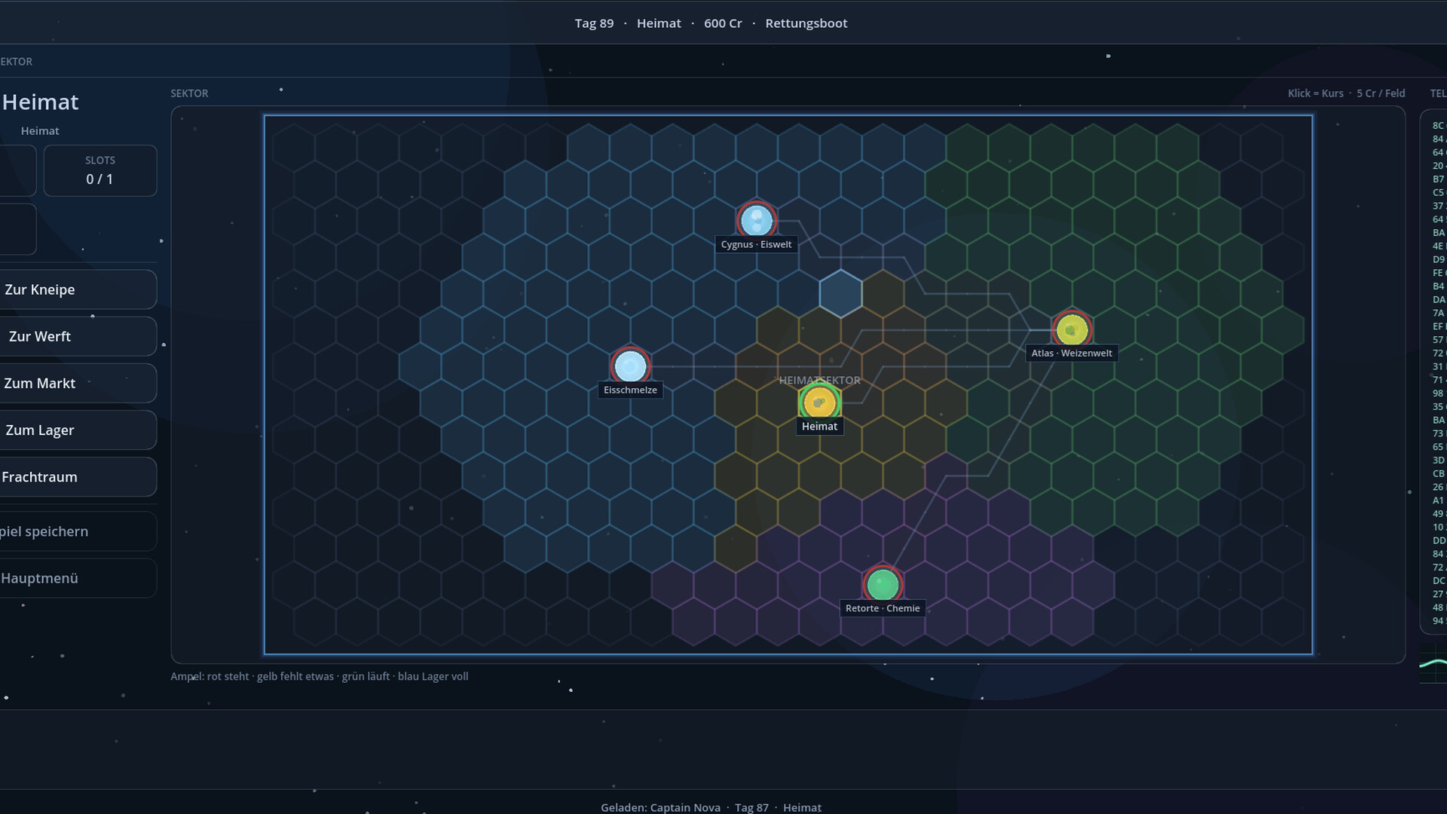Click the highlighted light-blue hex field
The height and width of the screenshot is (814, 1447).
click(x=840, y=293)
